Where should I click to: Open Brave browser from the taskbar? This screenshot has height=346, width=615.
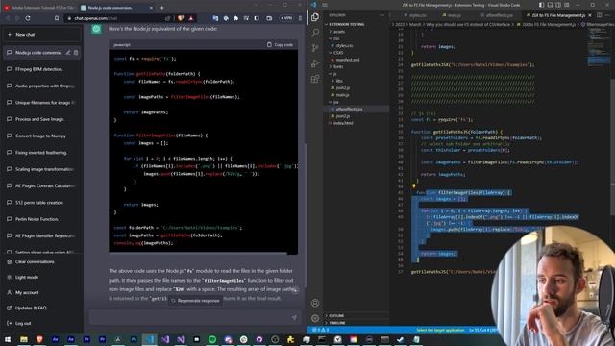(x=39, y=339)
